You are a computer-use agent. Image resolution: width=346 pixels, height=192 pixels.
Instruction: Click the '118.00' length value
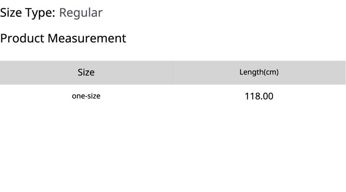coord(259,96)
